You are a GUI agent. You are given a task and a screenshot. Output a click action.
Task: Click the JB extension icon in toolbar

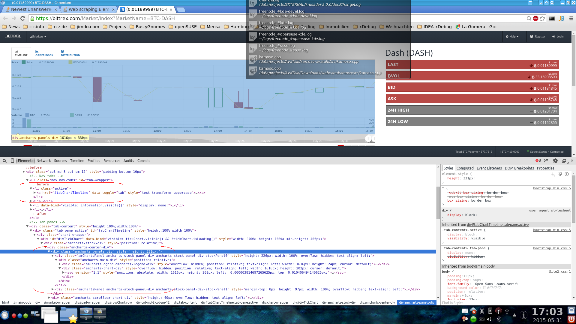tap(561, 18)
